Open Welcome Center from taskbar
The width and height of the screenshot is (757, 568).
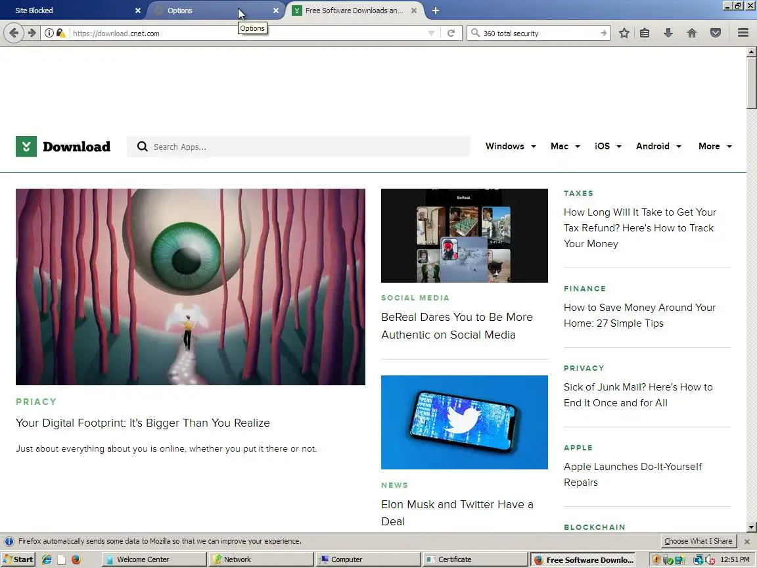[x=154, y=559]
